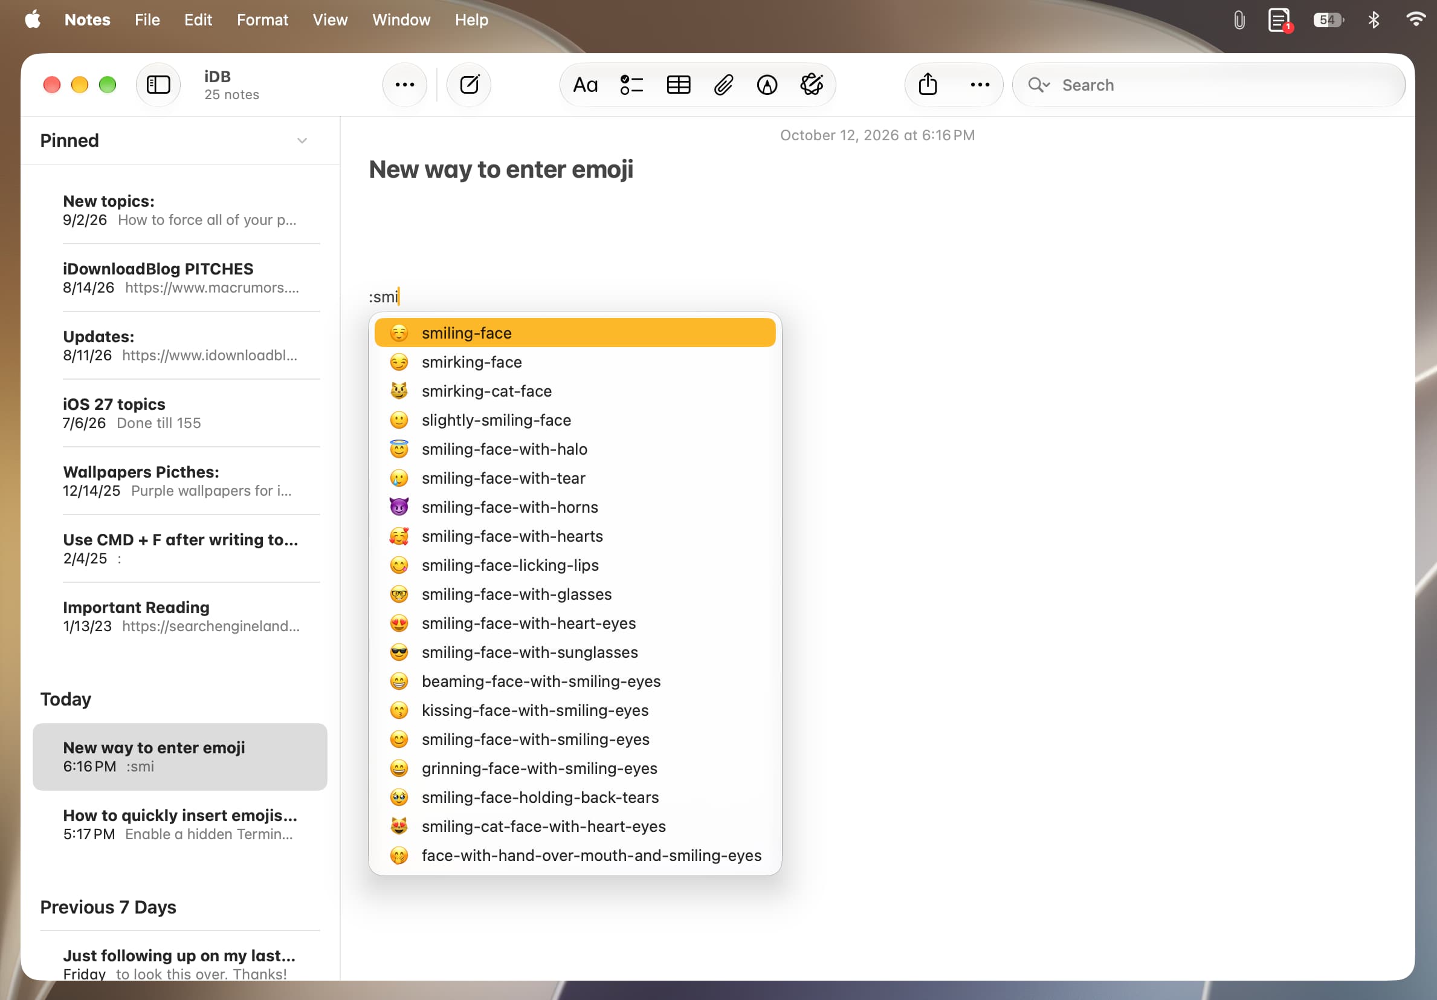Create a new note with compose icon
1437x1000 pixels.
coord(469,85)
